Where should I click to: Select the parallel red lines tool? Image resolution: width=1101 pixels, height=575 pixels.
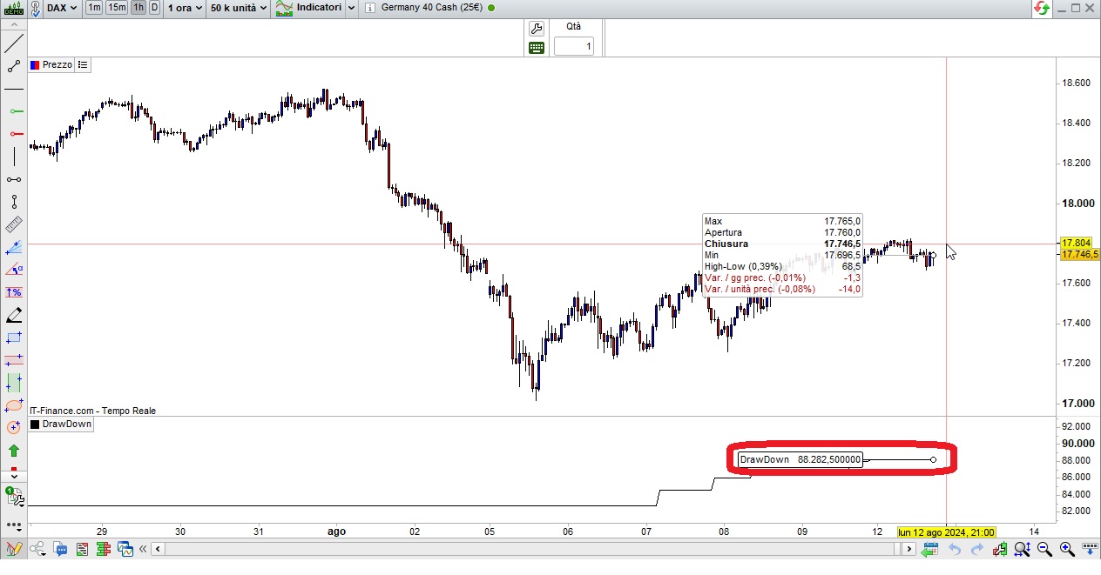pos(14,359)
